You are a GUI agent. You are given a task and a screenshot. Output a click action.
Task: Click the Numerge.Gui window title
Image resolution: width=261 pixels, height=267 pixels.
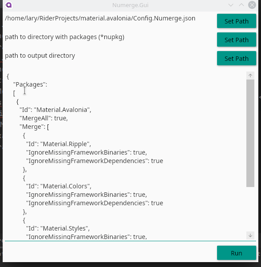pyautogui.click(x=130, y=5)
